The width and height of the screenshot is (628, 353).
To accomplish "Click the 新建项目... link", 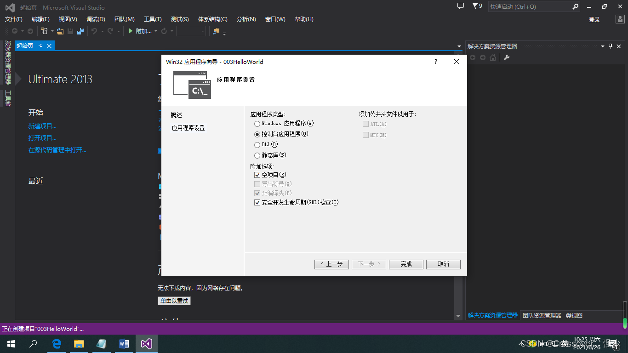I will click(42, 126).
